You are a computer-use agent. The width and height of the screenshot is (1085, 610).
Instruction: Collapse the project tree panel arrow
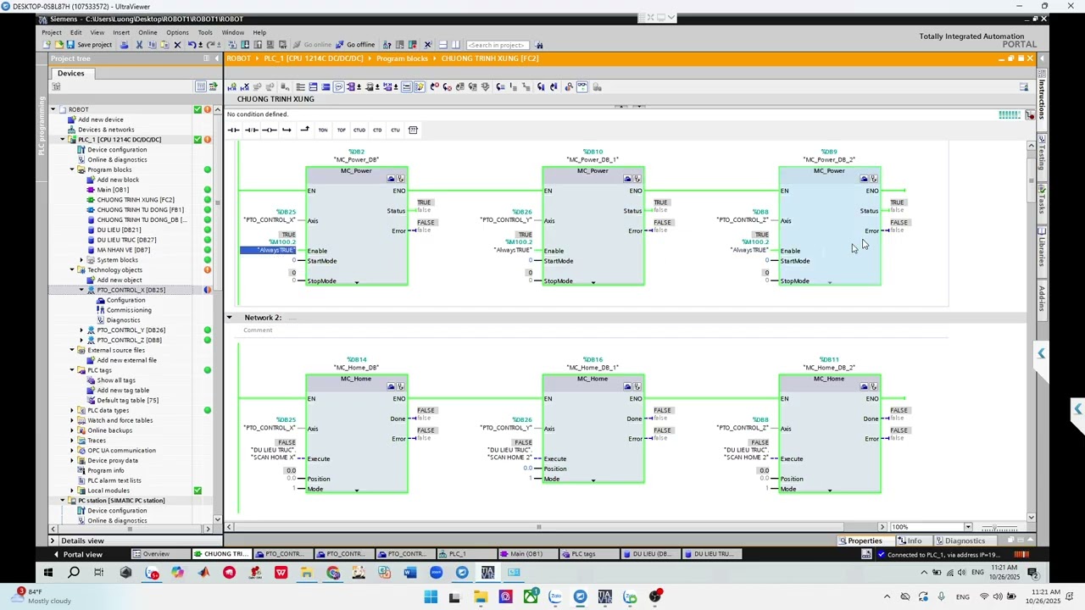[216, 58]
